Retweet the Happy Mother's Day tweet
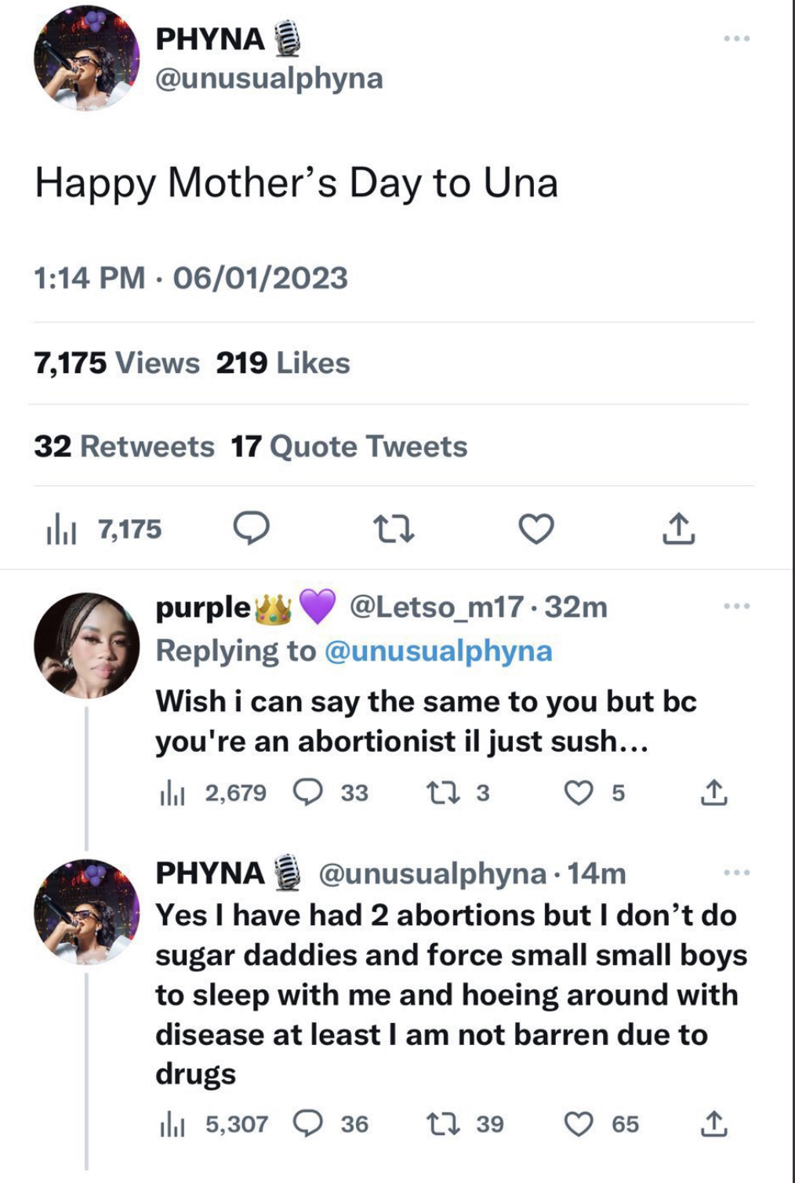 coord(393,530)
